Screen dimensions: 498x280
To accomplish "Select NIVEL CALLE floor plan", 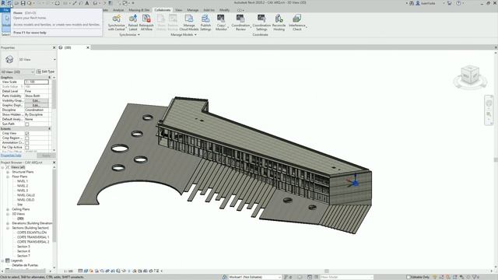I will 26,195.
